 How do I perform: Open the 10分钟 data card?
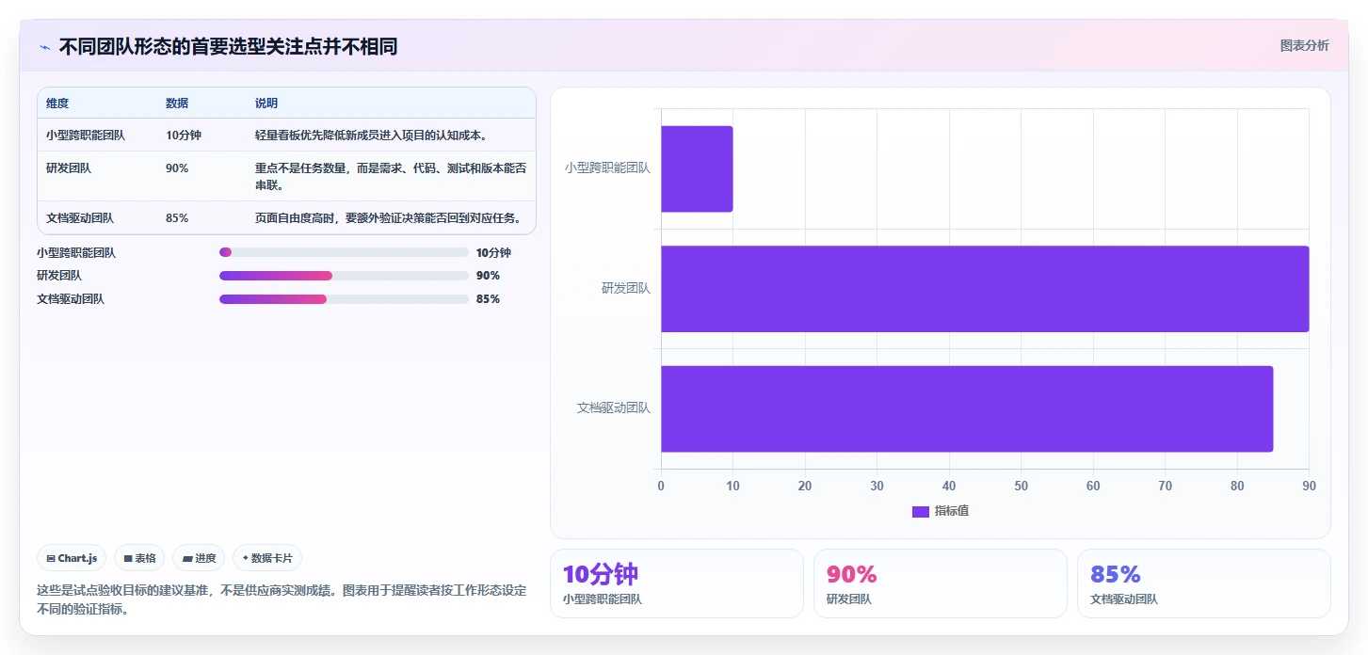pos(676,583)
